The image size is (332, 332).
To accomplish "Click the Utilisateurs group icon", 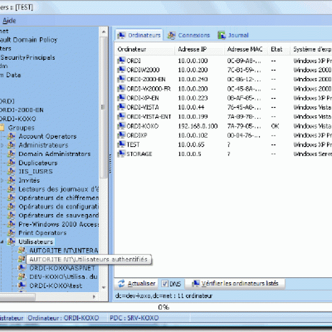I will pos(12,241).
